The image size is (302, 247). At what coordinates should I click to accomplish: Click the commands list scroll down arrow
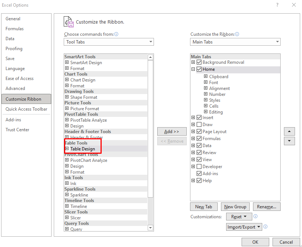point(150,228)
